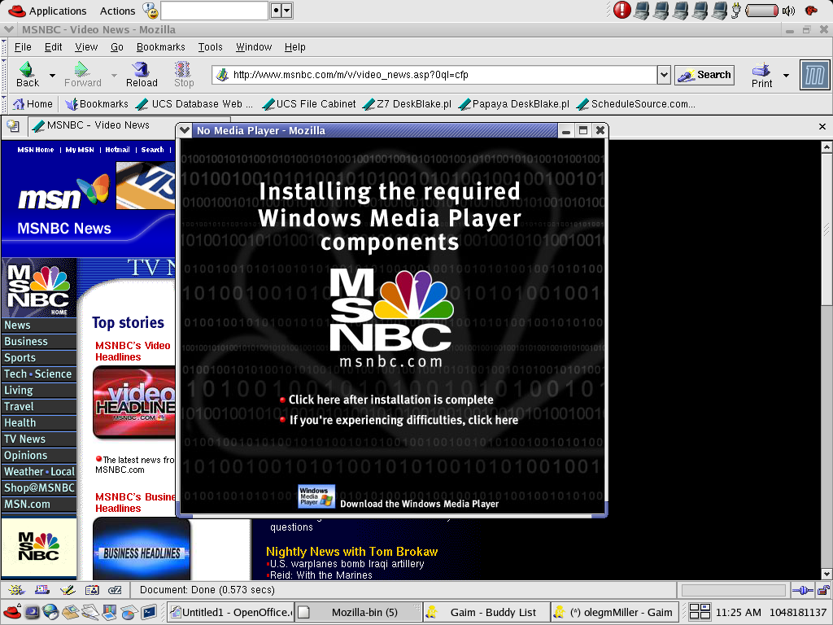Click into the URL address field
Image resolution: width=833 pixels, height=625 pixels.
[443, 75]
